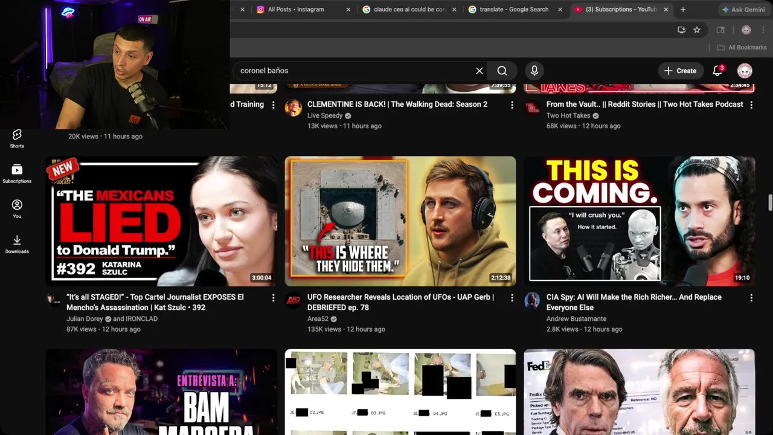Play the Bam Margera entrevista thumbnail
773x435 pixels.
pos(161,392)
